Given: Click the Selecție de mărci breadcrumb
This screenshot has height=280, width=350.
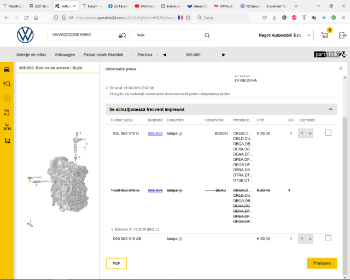Looking at the screenshot, I should pyautogui.click(x=31, y=55).
